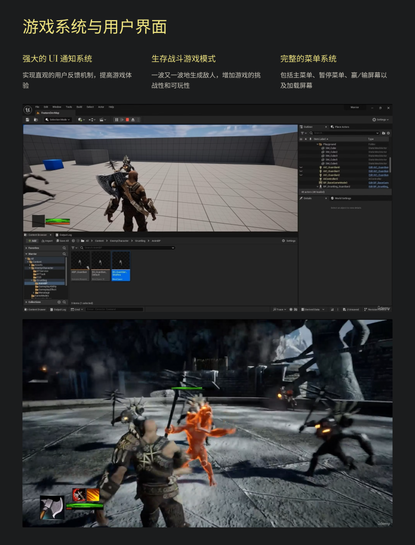415x545 pixels.
Task: Open the Window menu
Action: pos(56,107)
